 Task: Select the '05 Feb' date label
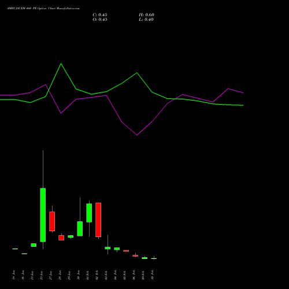(x=125, y=275)
